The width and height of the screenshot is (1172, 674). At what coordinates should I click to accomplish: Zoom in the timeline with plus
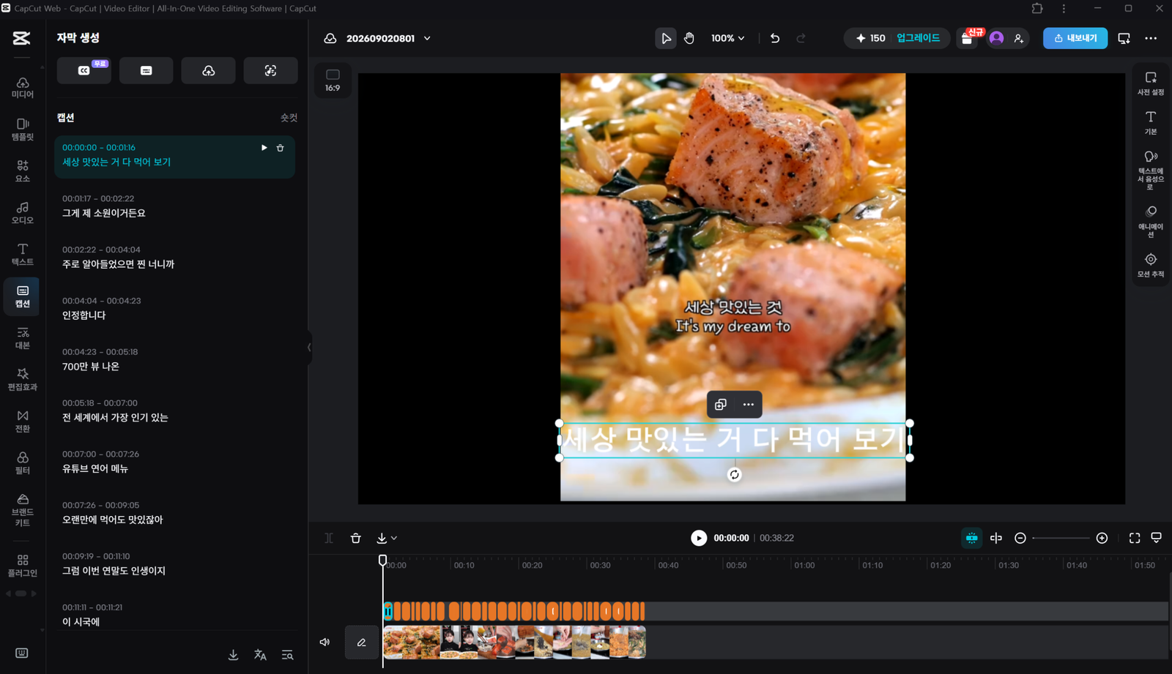(1102, 538)
